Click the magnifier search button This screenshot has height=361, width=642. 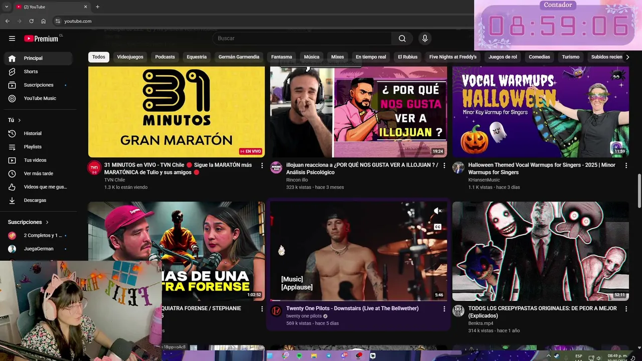point(402,39)
